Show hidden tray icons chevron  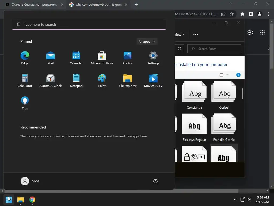coord(235,200)
